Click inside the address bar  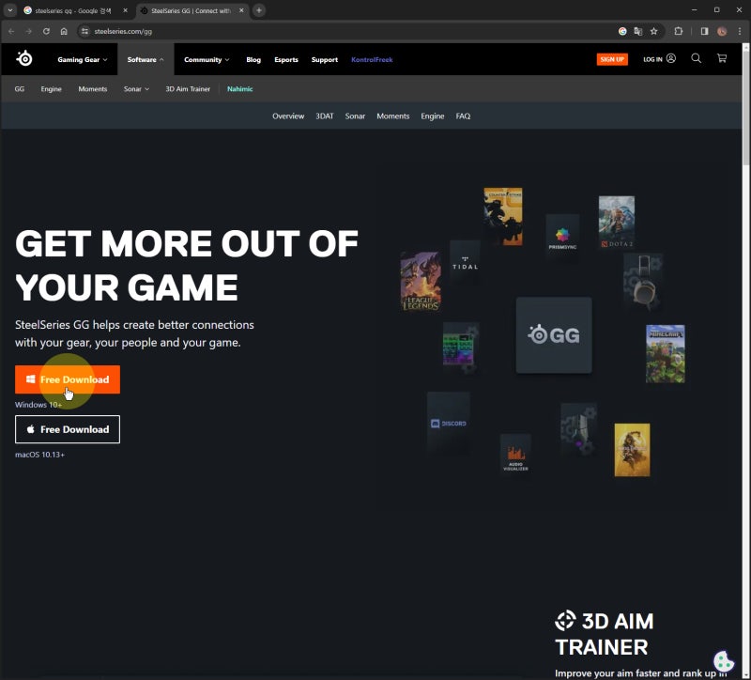[x=188, y=30]
